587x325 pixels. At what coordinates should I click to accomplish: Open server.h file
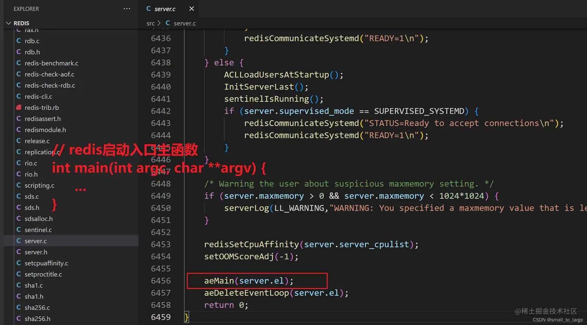36,252
